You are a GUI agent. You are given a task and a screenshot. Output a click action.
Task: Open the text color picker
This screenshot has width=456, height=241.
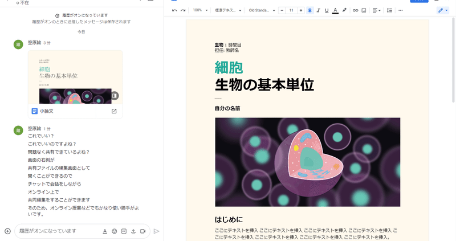click(x=335, y=10)
